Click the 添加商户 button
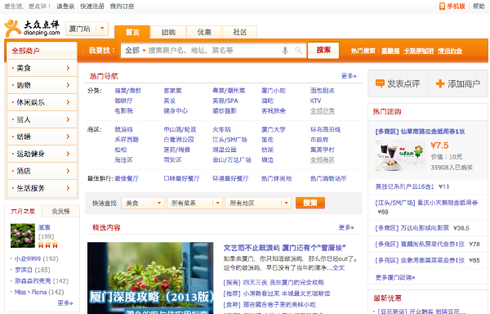Viewport: 490px width, 314px height. point(458,83)
